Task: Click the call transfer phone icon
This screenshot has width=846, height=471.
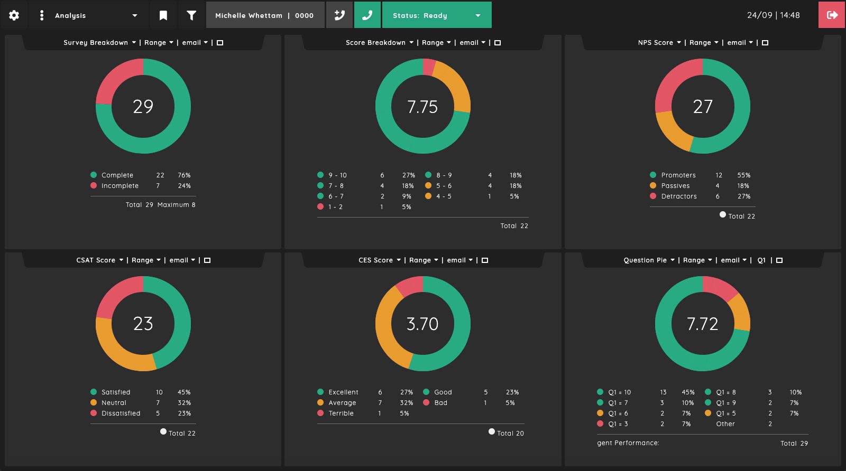Action: click(x=339, y=15)
